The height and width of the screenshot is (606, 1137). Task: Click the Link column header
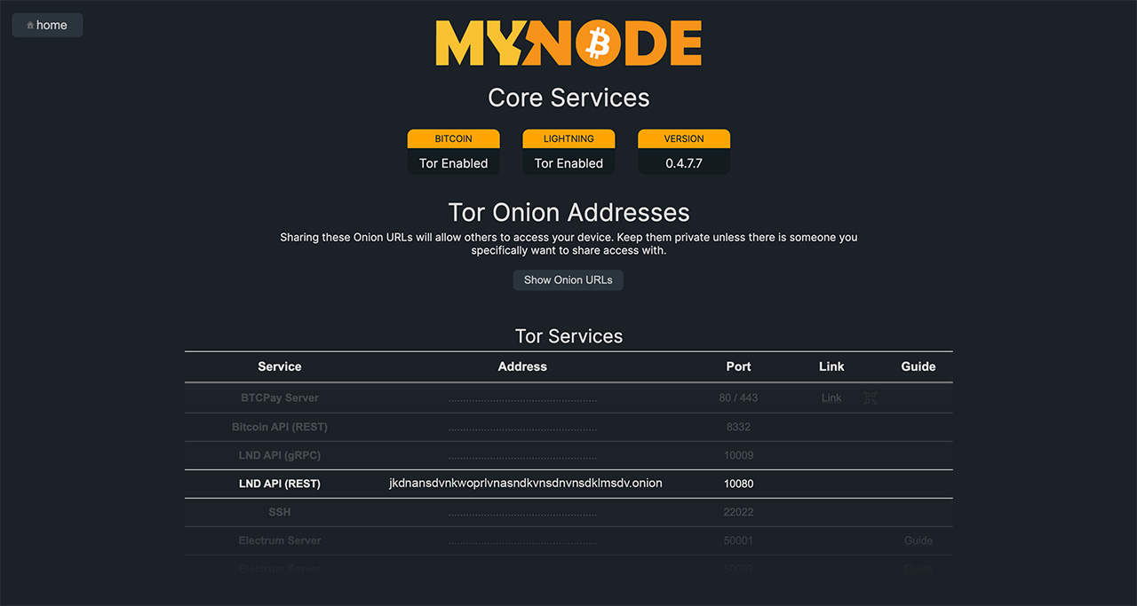click(x=831, y=366)
